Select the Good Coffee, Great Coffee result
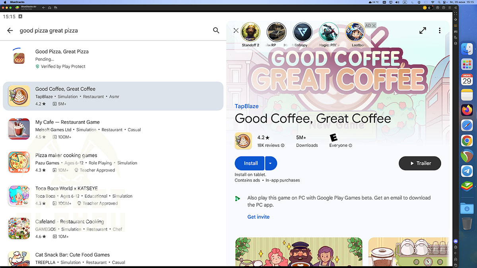 click(x=113, y=96)
